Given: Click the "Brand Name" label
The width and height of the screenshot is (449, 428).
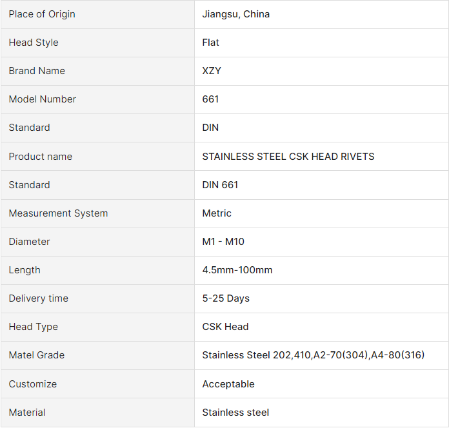Looking at the screenshot, I should coord(37,71).
